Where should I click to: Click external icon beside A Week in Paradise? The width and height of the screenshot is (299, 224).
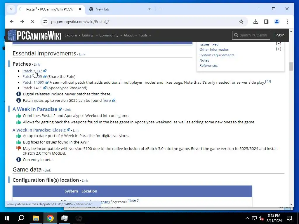(x=60, y=109)
